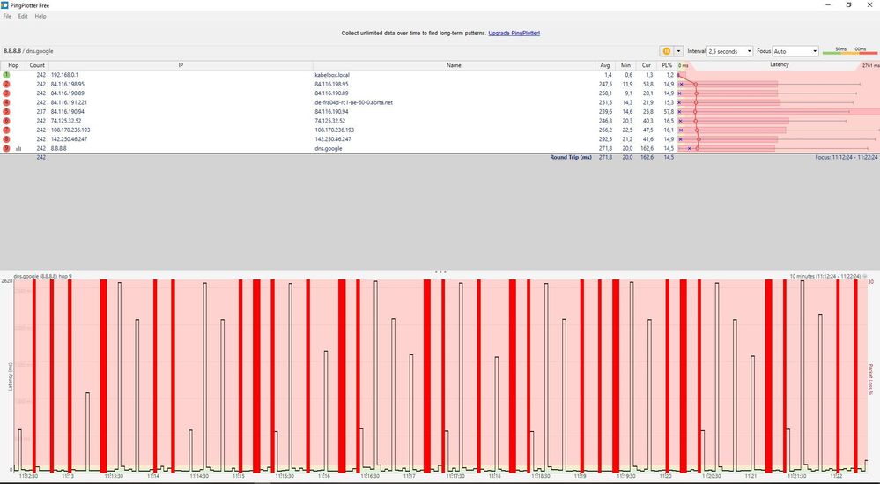The image size is (880, 484).
Task: Click the name kabelbox.local
Action: [332, 75]
